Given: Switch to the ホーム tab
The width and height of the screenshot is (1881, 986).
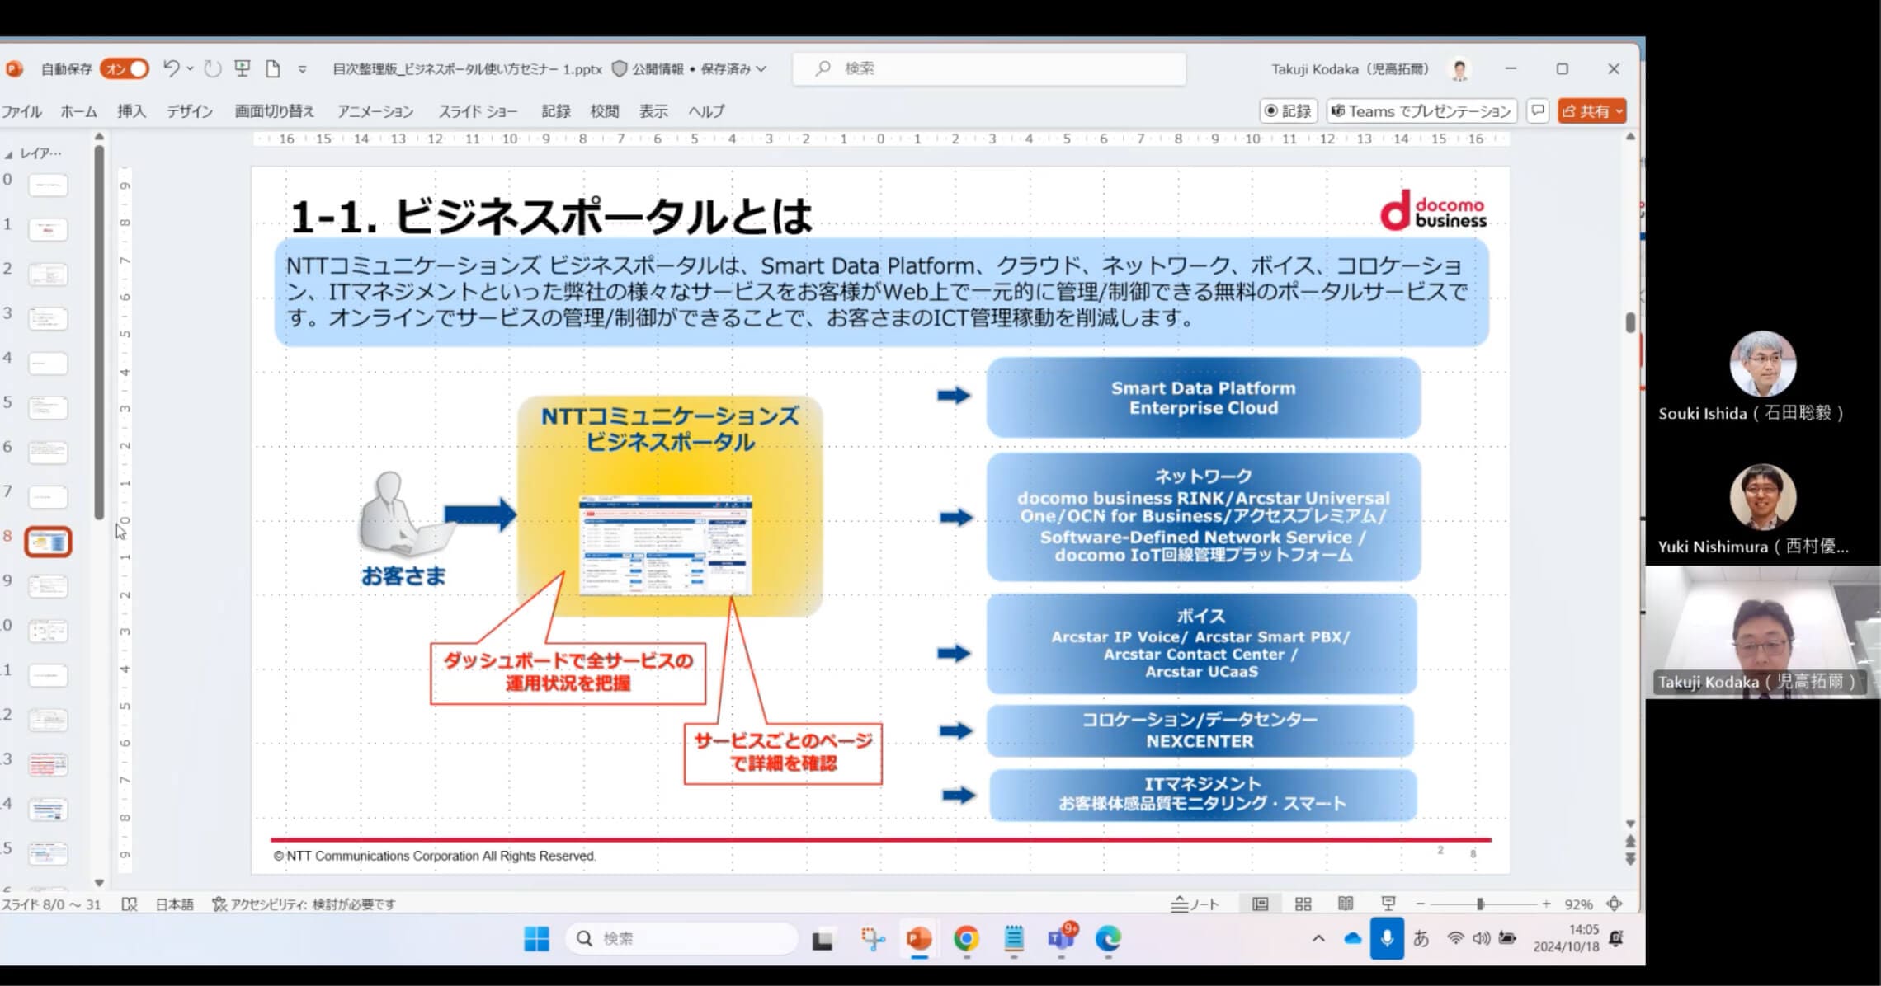Looking at the screenshot, I should click(78, 111).
